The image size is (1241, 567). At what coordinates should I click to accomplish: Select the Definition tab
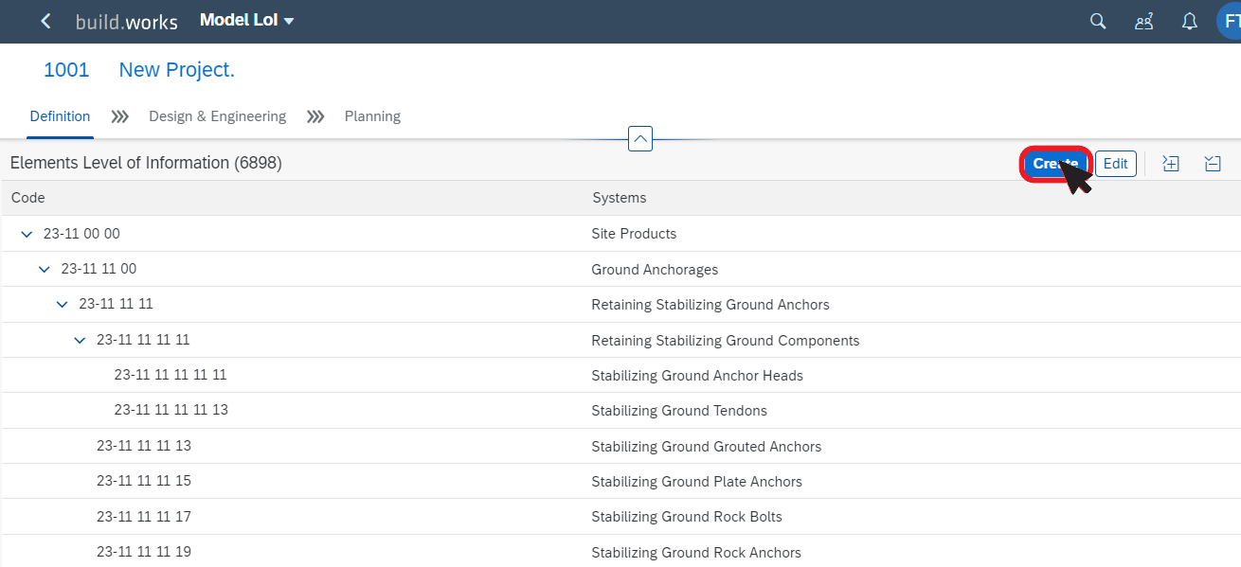[60, 116]
